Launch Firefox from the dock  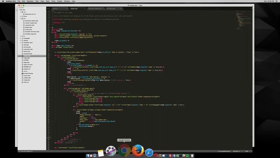pyautogui.click(x=138, y=151)
